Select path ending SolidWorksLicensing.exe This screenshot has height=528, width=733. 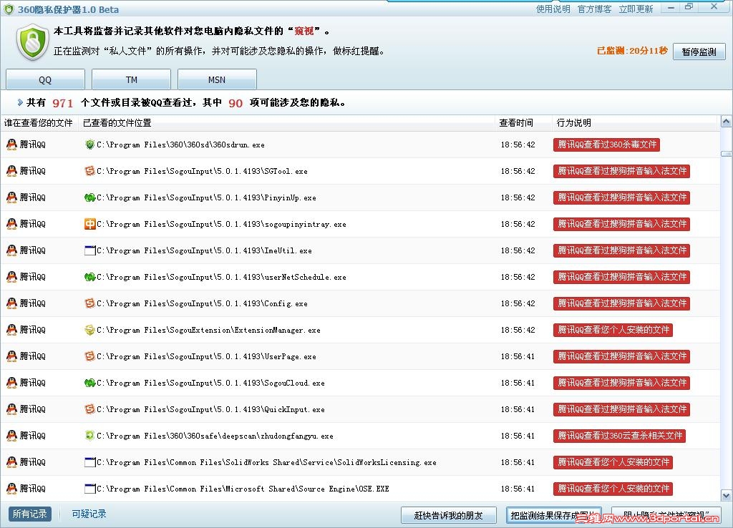pyautogui.click(x=266, y=463)
